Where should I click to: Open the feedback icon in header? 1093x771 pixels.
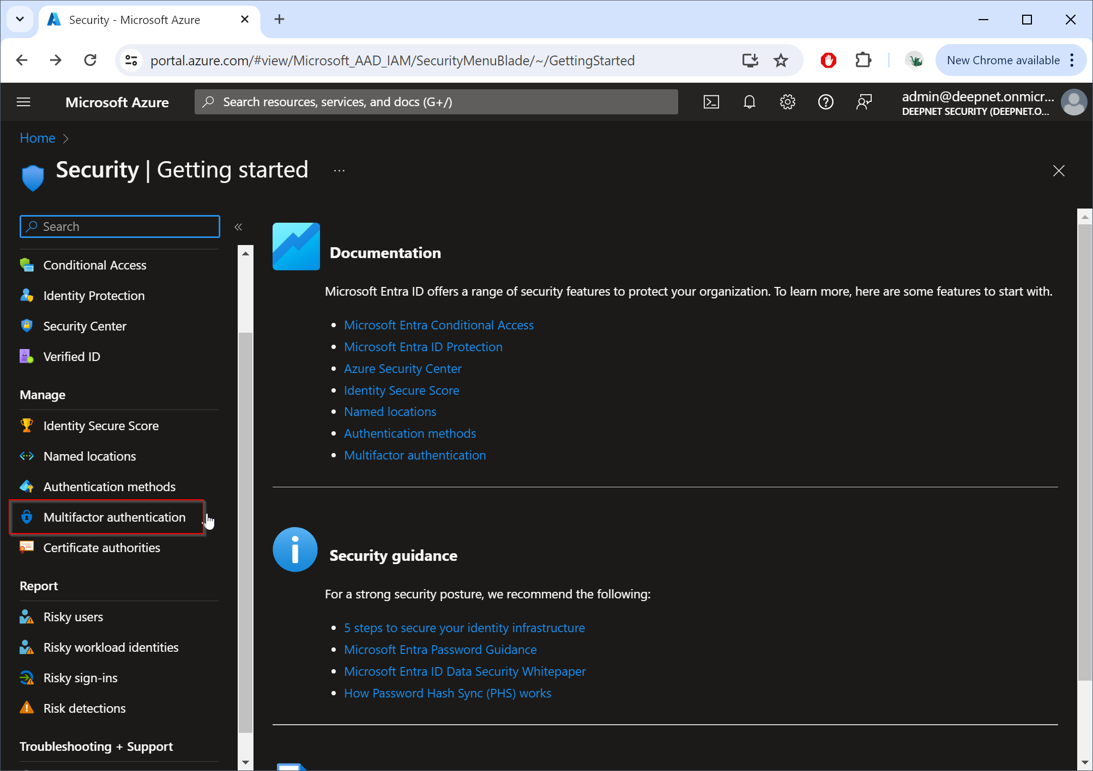[863, 102]
